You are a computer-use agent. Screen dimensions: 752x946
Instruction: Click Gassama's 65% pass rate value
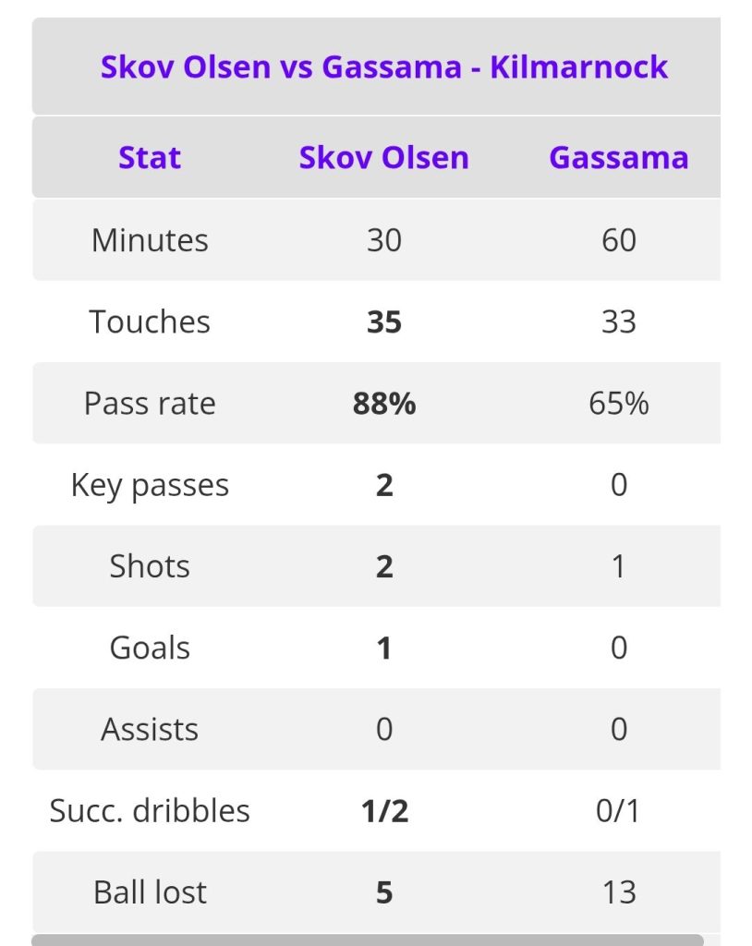[618, 404]
